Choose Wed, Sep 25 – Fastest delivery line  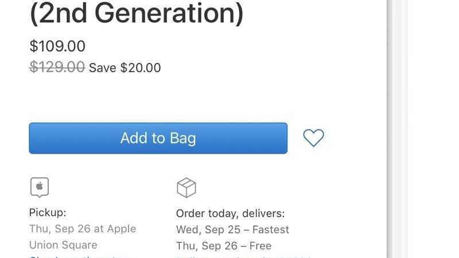coord(232,229)
